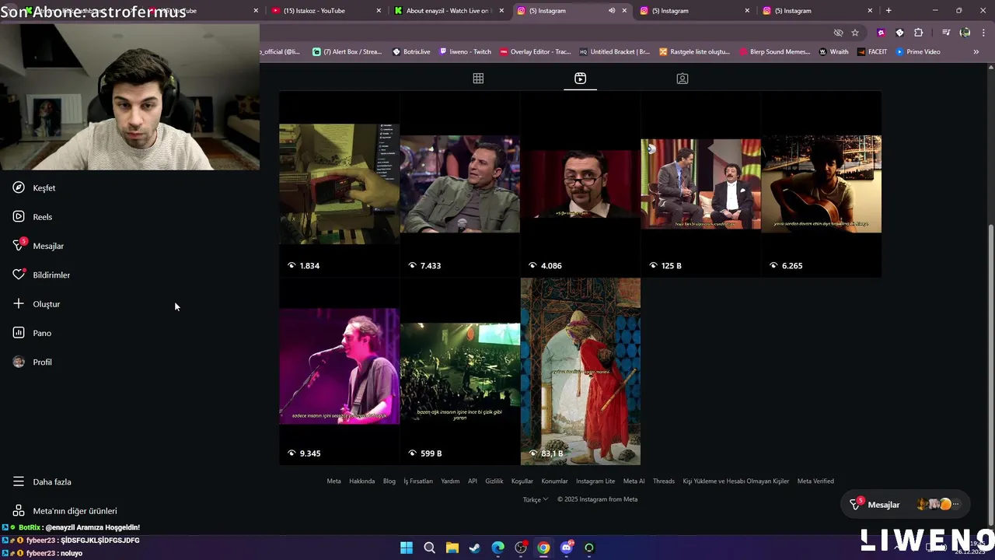Open Discord from the taskbar
The width and height of the screenshot is (995, 560).
567,548
